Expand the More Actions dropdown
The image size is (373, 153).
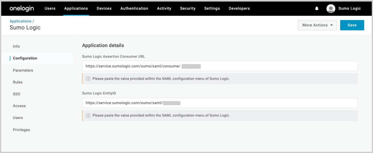pos(317,25)
